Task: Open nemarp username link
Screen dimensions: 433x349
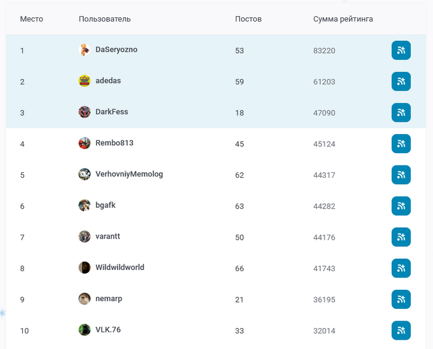Action: point(108,299)
